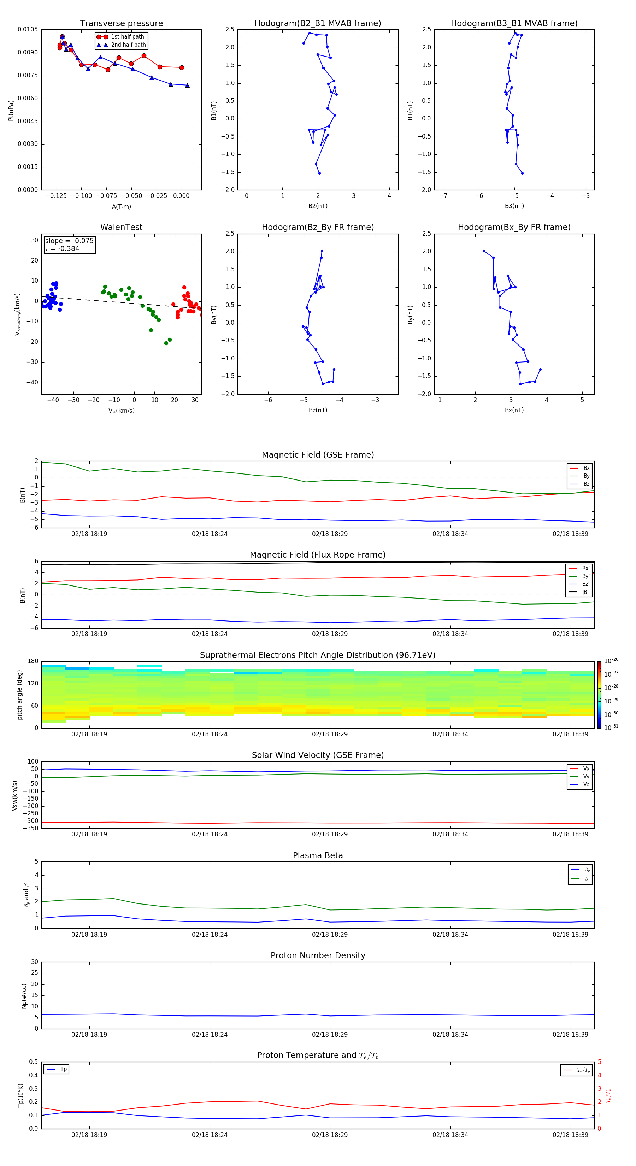Click the '0.0105' tick on Transverse pressure plot

[x=28, y=29]
